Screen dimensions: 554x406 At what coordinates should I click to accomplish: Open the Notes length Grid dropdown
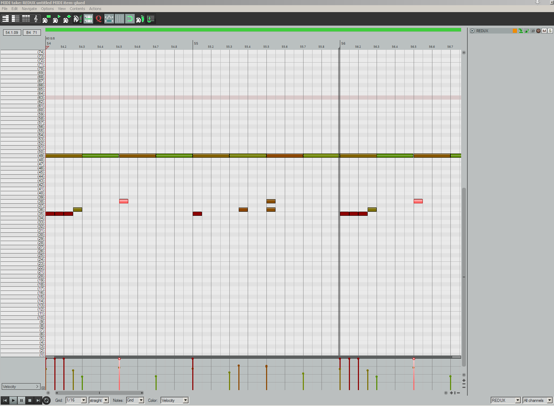click(x=135, y=400)
